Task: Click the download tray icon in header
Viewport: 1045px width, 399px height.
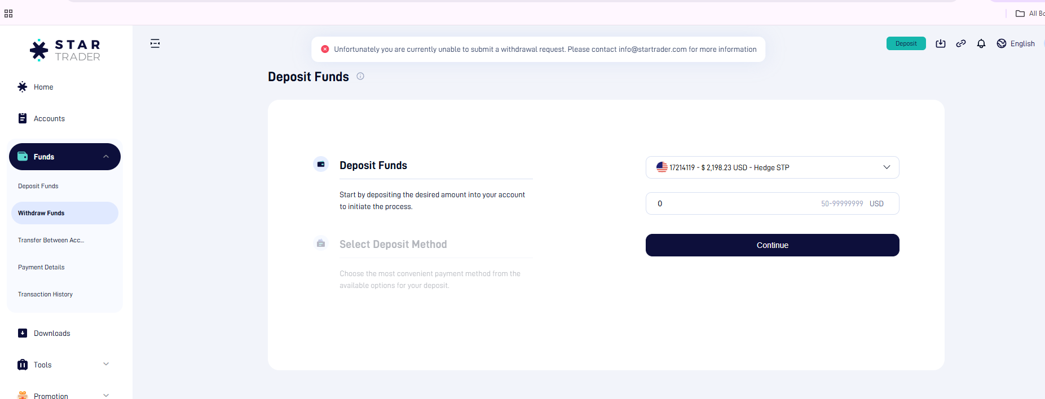Action: tap(941, 43)
